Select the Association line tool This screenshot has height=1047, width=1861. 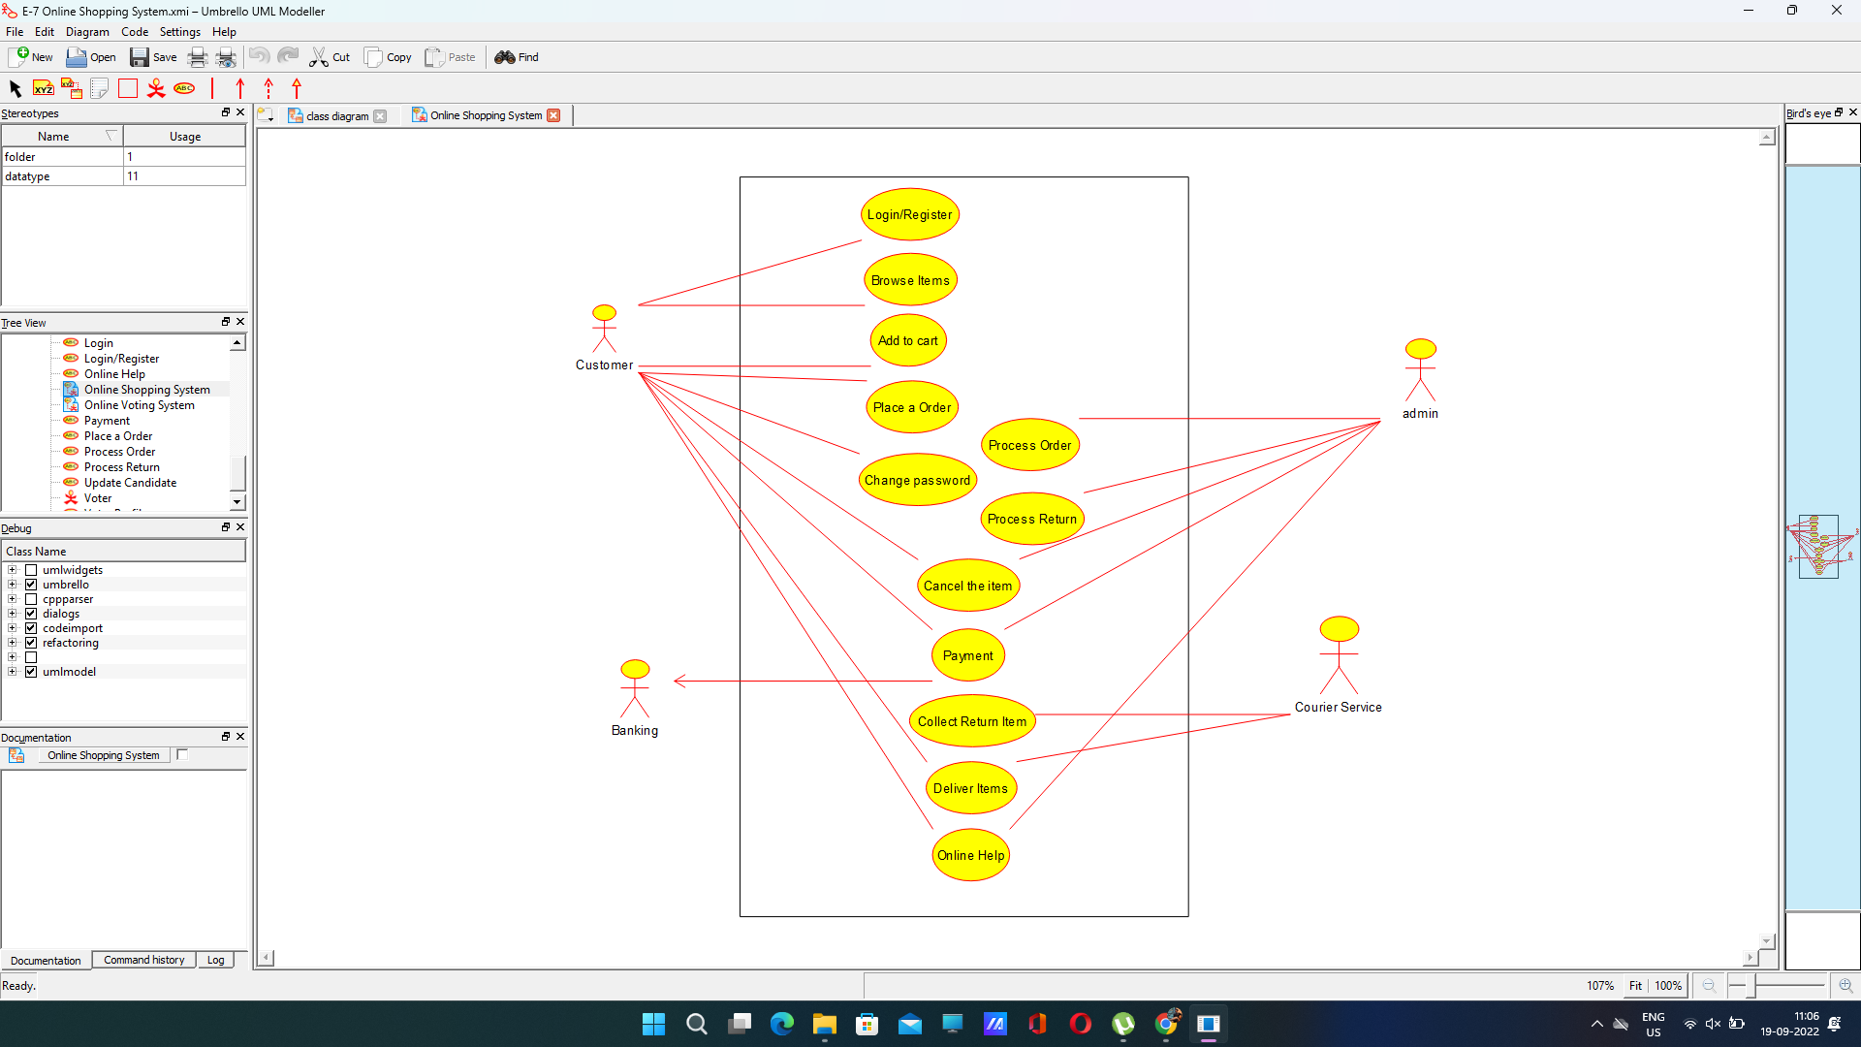(212, 88)
